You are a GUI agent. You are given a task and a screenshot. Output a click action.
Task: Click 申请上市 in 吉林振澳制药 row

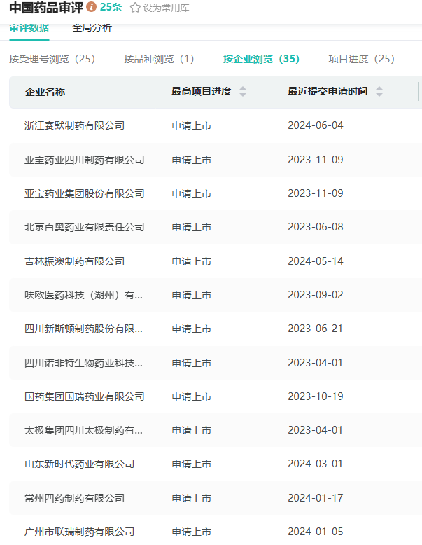point(191,261)
